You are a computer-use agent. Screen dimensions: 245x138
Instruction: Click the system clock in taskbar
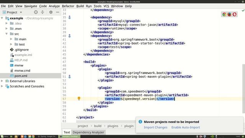[x=238, y=136]
